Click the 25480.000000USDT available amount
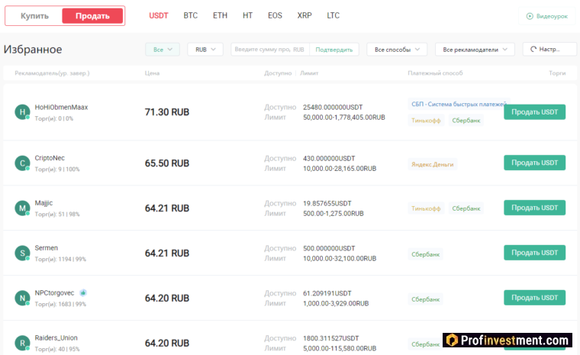 coord(333,108)
